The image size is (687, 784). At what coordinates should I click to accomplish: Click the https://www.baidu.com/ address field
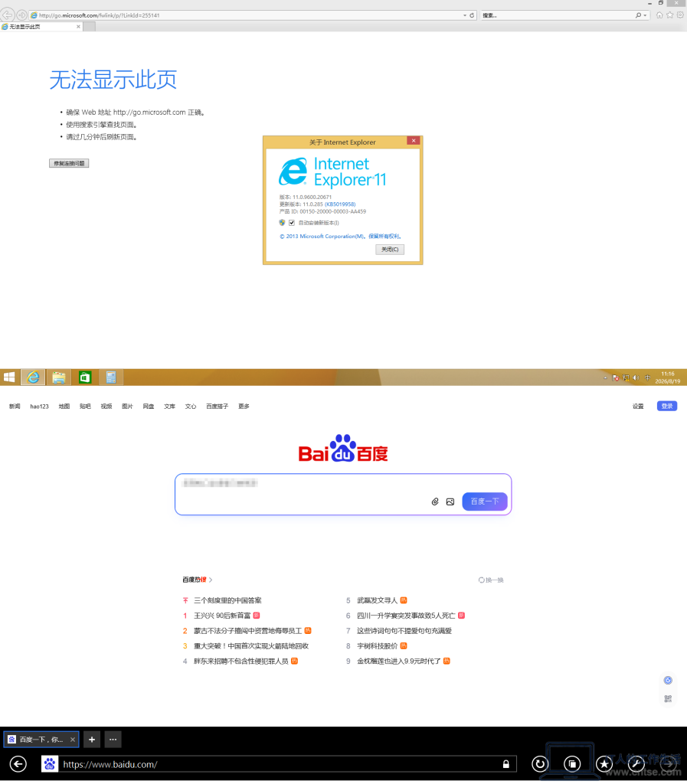tap(278, 765)
